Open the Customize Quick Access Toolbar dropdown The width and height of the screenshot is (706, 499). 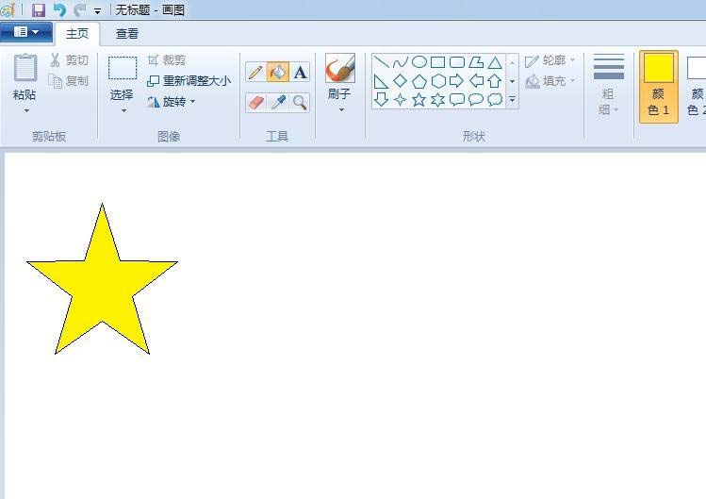click(97, 11)
